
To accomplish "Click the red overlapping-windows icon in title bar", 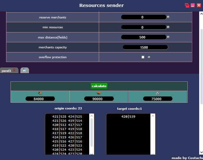I will click(x=187, y=5).
